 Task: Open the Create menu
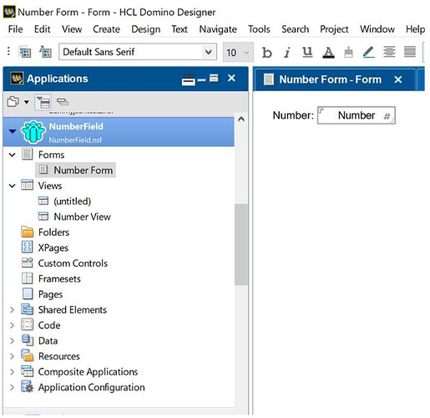pyautogui.click(x=106, y=29)
